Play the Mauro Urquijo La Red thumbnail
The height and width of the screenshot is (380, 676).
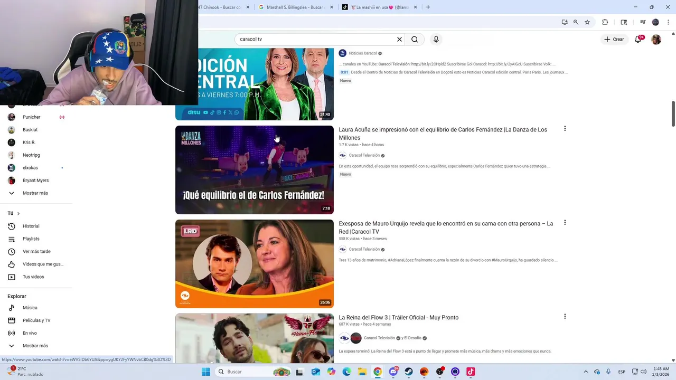pos(255,264)
